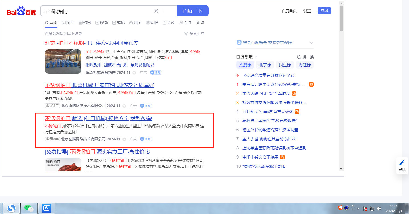Viewport: 409px width, 214px height.
Task: Click the Baidu logo
Action: point(21,11)
